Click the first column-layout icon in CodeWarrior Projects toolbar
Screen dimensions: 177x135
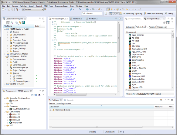pos(8,23)
